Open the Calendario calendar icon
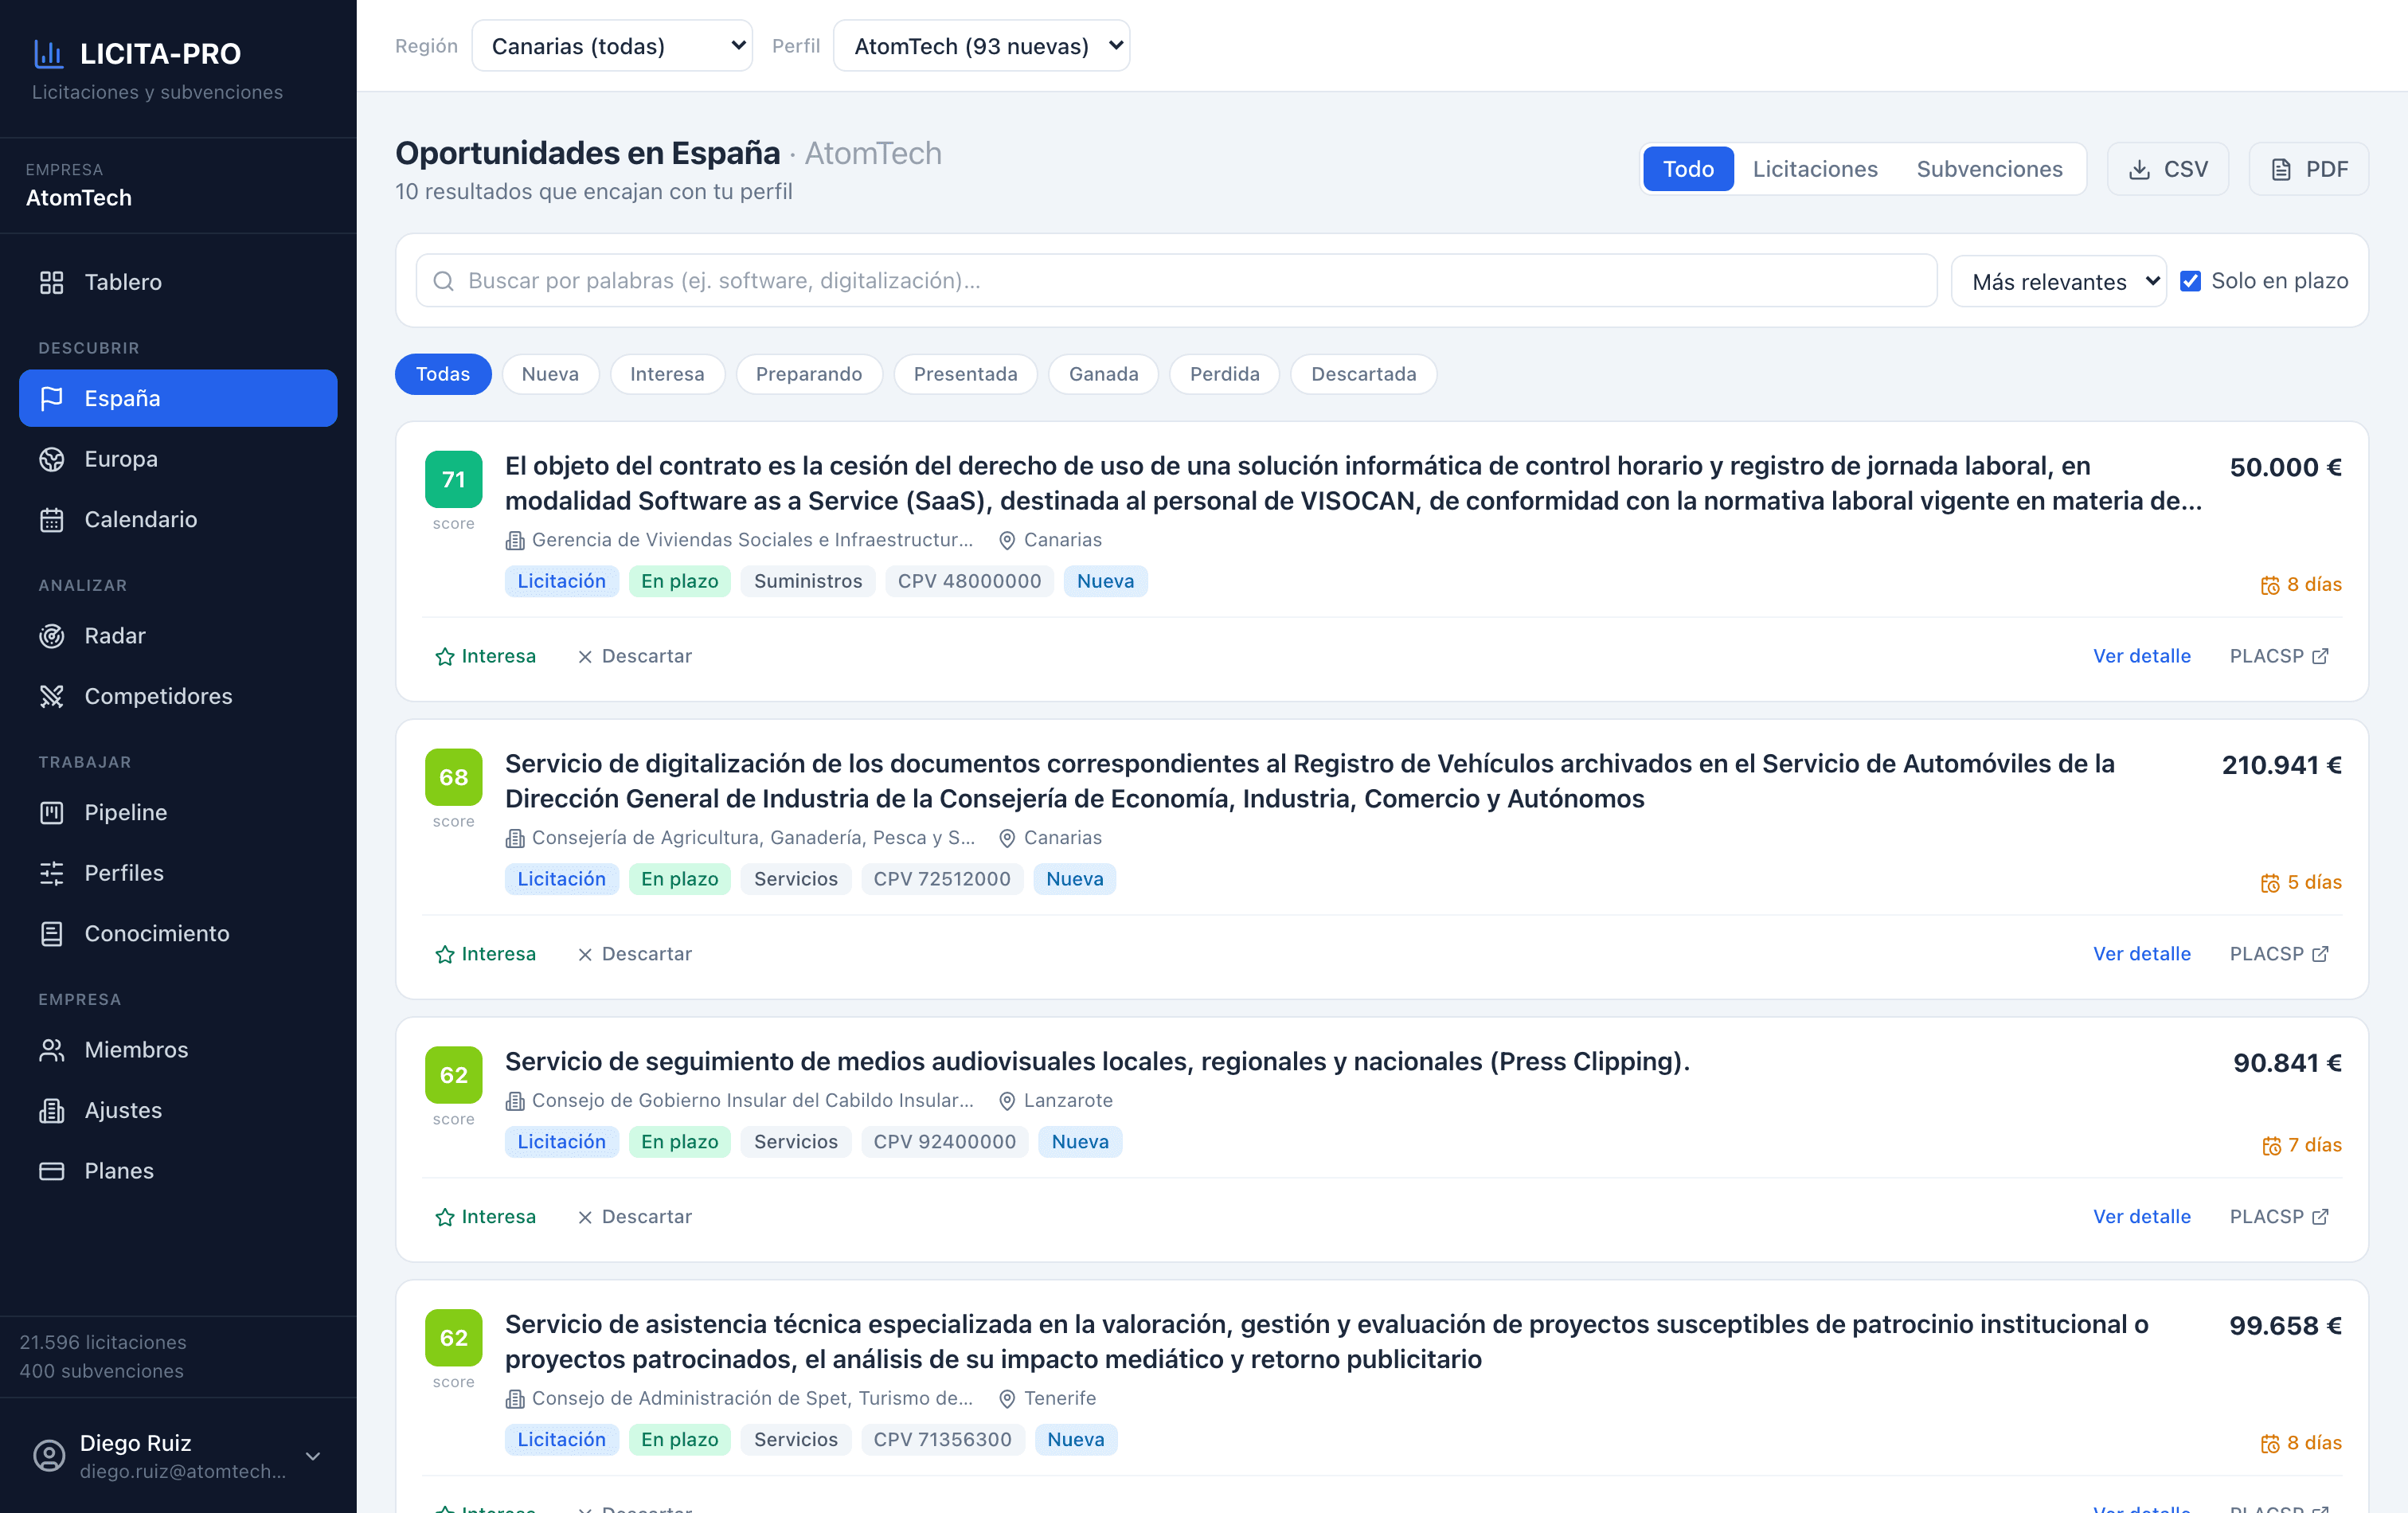Viewport: 2408px width, 1513px height. point(52,520)
